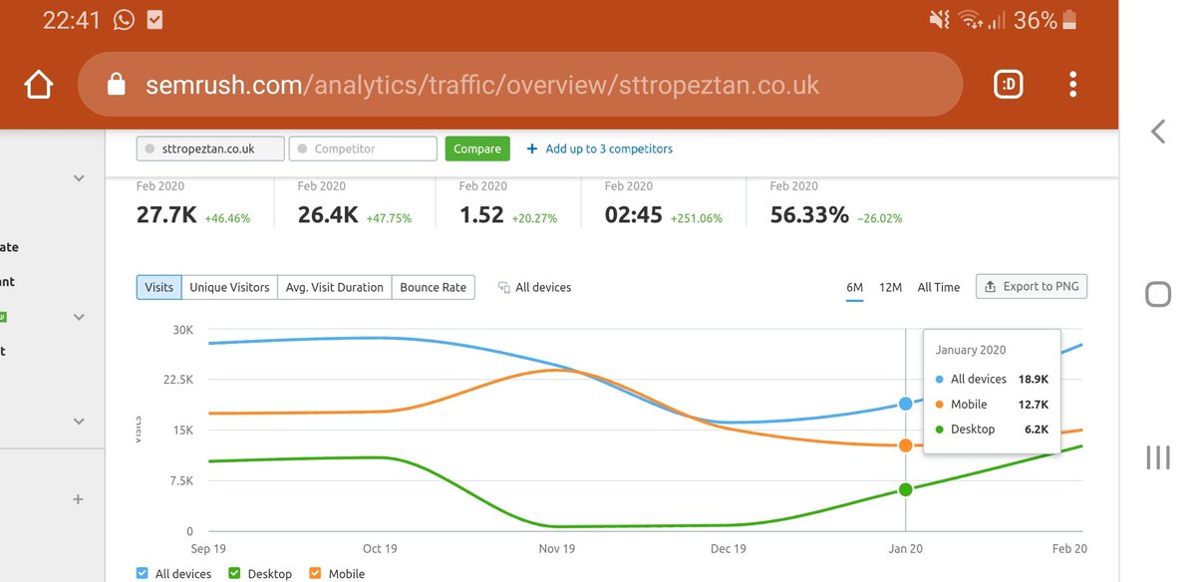The width and height of the screenshot is (1196, 582).
Task: Click the -26.02% bounce rate change
Action: [x=879, y=218]
